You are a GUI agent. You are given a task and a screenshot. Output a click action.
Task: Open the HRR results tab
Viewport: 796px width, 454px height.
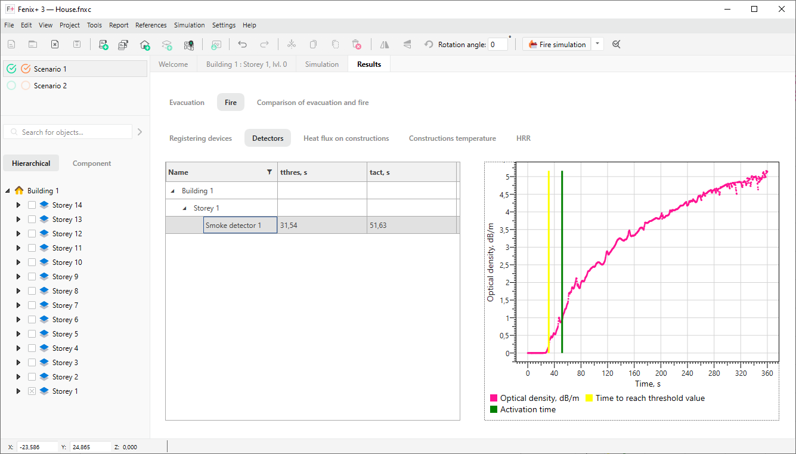click(x=524, y=138)
